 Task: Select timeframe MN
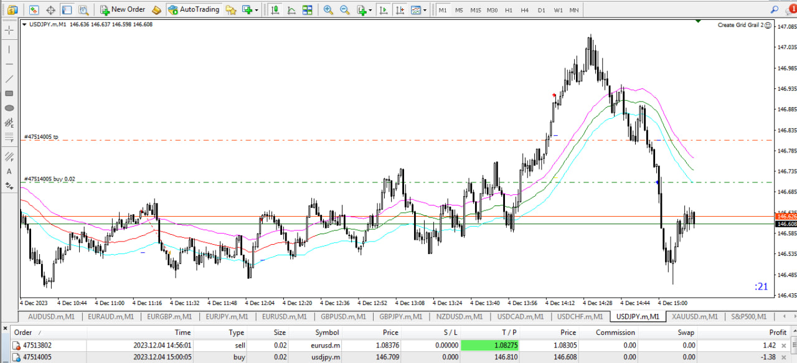point(574,10)
